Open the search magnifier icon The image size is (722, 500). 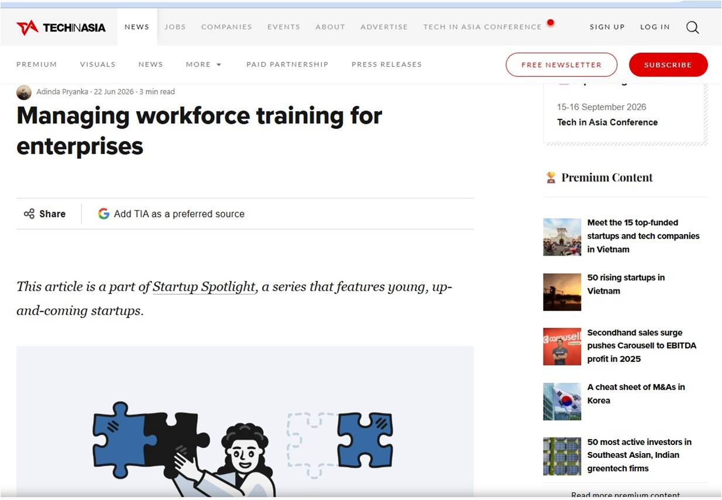(693, 27)
